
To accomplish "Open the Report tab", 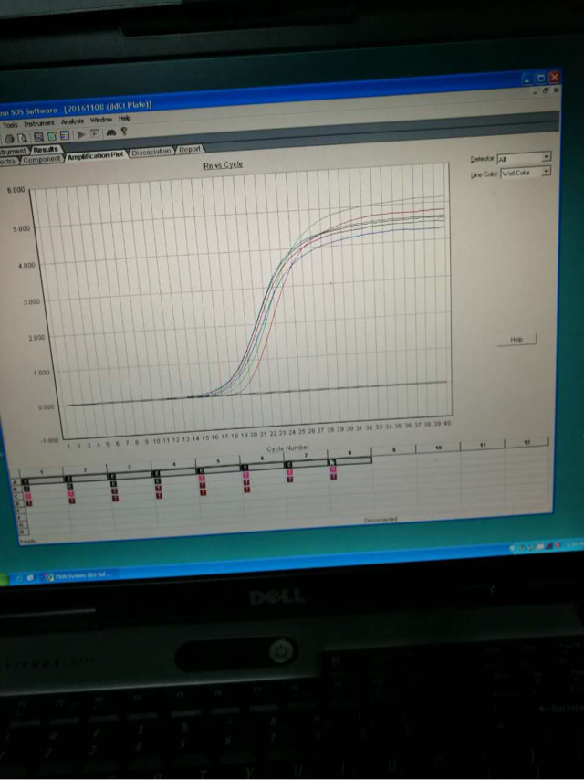I will (190, 149).
